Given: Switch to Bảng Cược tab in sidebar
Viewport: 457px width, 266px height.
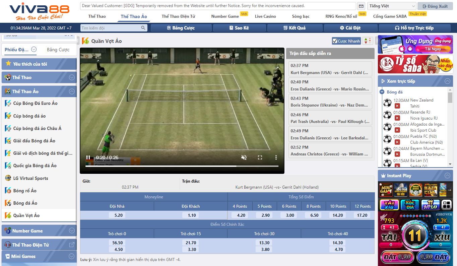Looking at the screenshot, I should [x=58, y=50].
